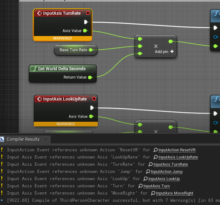Click the plus icon next to Add pin
The height and width of the screenshot is (205, 220).
172,52
